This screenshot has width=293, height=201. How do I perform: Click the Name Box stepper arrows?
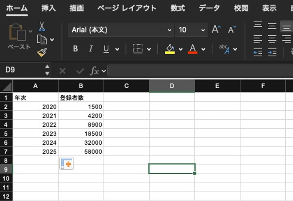point(47,70)
